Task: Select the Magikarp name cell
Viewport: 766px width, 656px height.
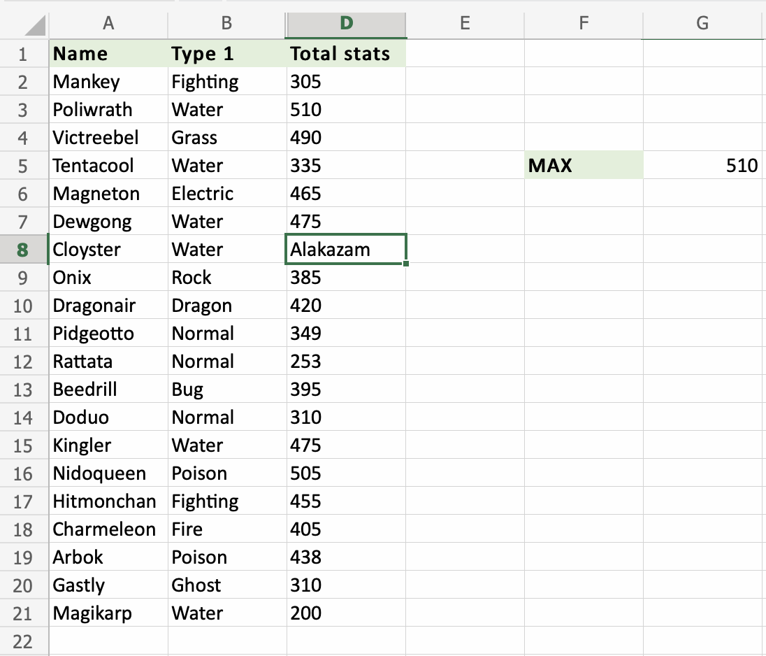Action: click(108, 613)
